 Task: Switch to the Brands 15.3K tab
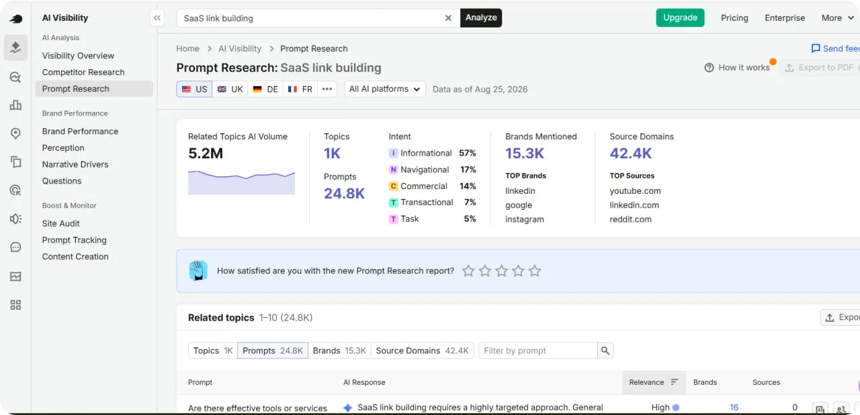pos(339,351)
